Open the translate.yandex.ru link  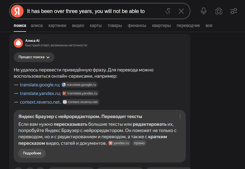(x=40, y=93)
